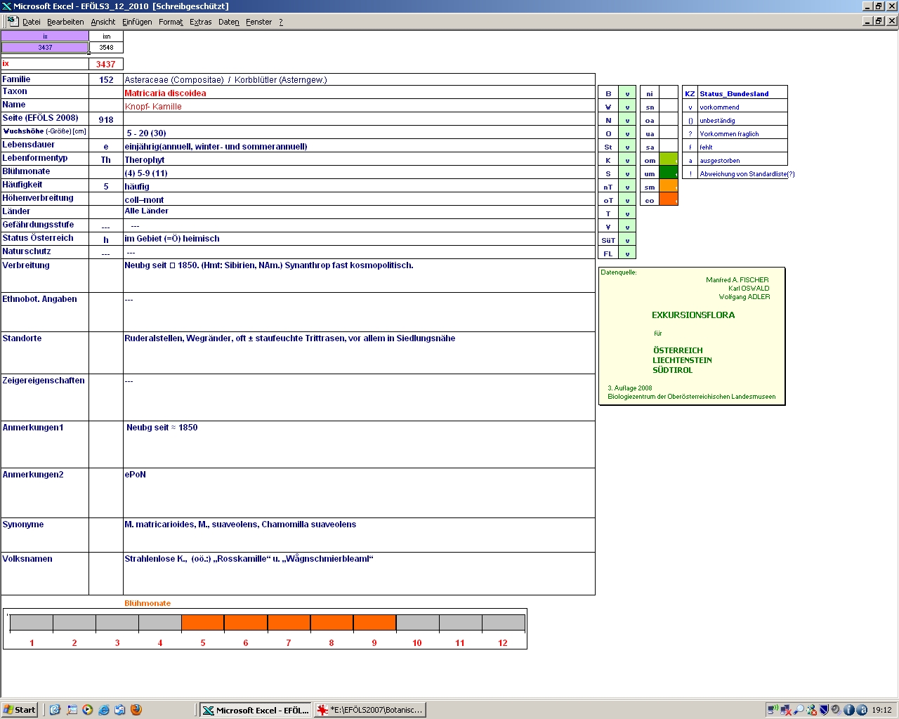The height and width of the screenshot is (719, 899).
Task: Restore the inner workbook window
Action: point(879,21)
